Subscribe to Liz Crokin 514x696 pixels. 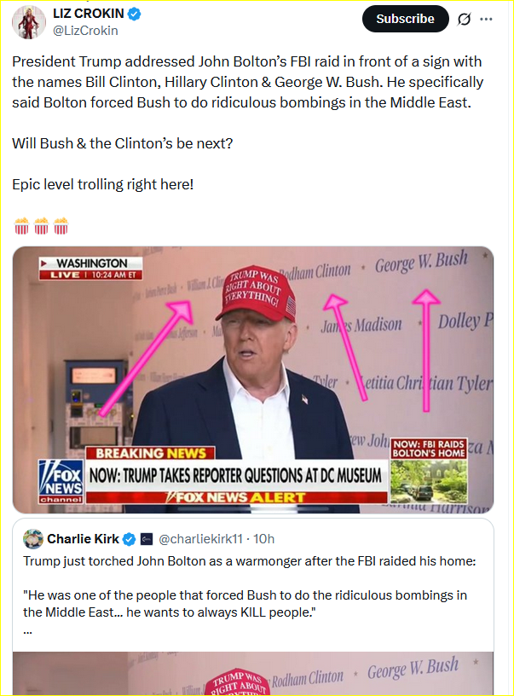pyautogui.click(x=406, y=19)
